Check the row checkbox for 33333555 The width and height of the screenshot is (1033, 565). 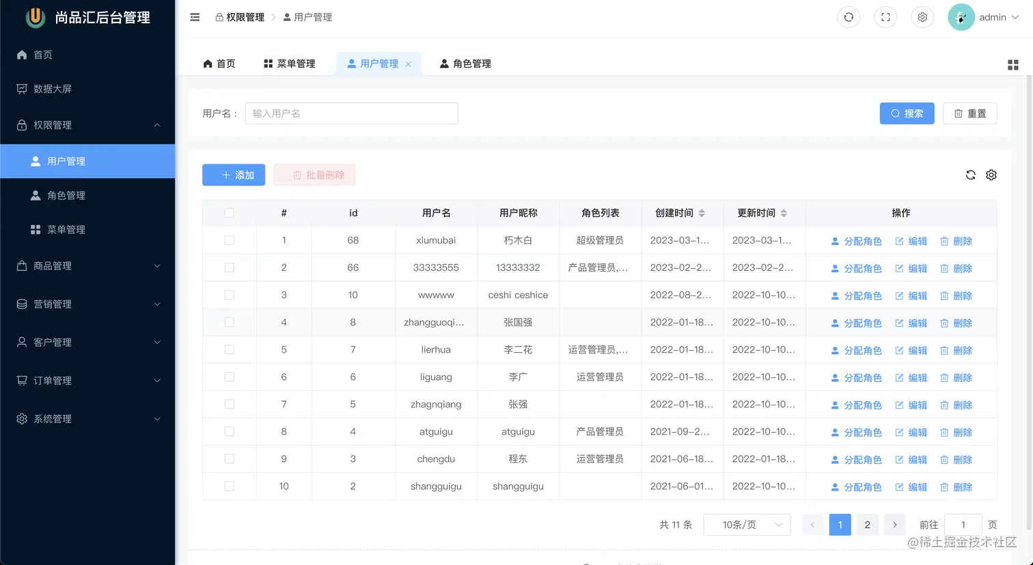230,267
